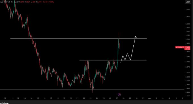The width and height of the screenshot is (193, 104).
Task: Click the 3.000 price axis label
Action: pyautogui.click(x=187, y=39)
